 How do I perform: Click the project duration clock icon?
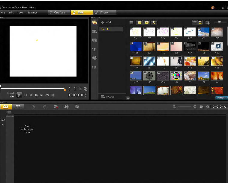[x=208, y=107]
